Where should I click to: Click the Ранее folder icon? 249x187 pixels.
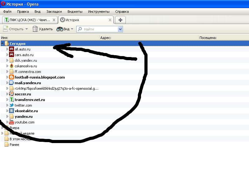7,145
